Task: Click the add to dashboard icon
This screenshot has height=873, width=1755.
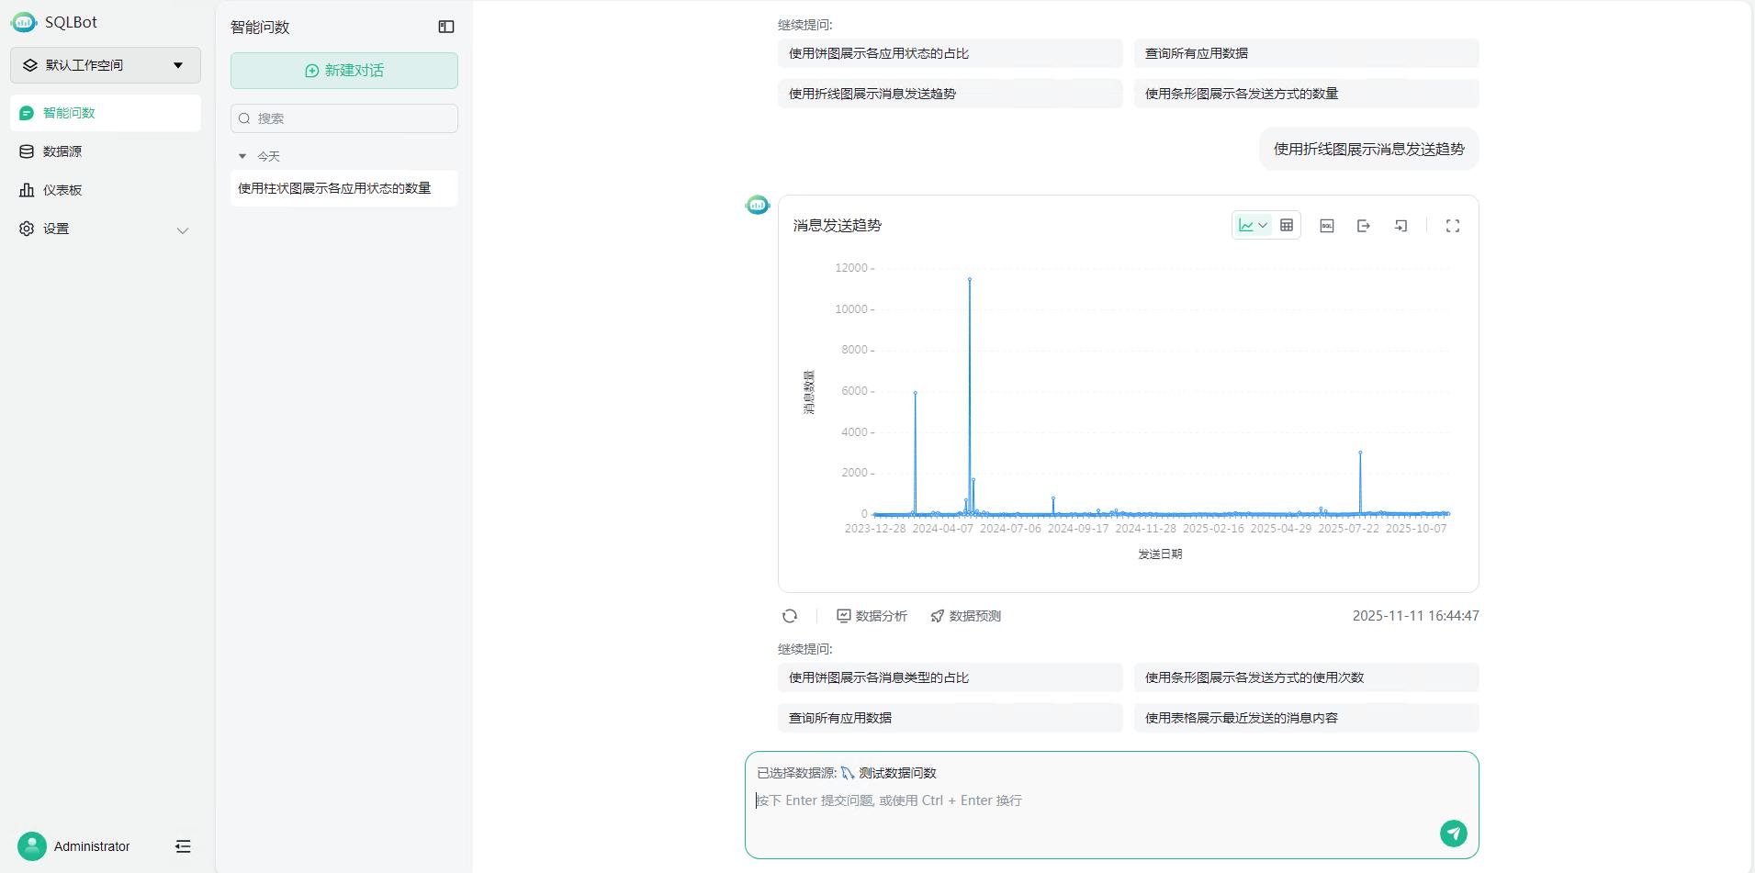Action: point(1401,225)
